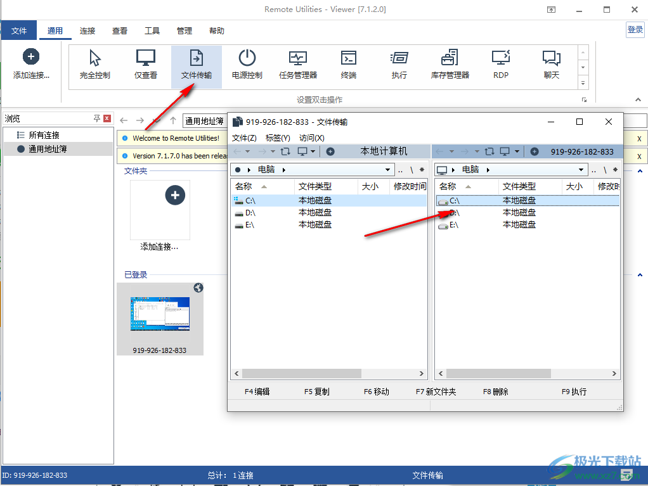This screenshot has width=648, height=486.
Task: Click the back arrow in local pane toolbar
Action: [237, 151]
